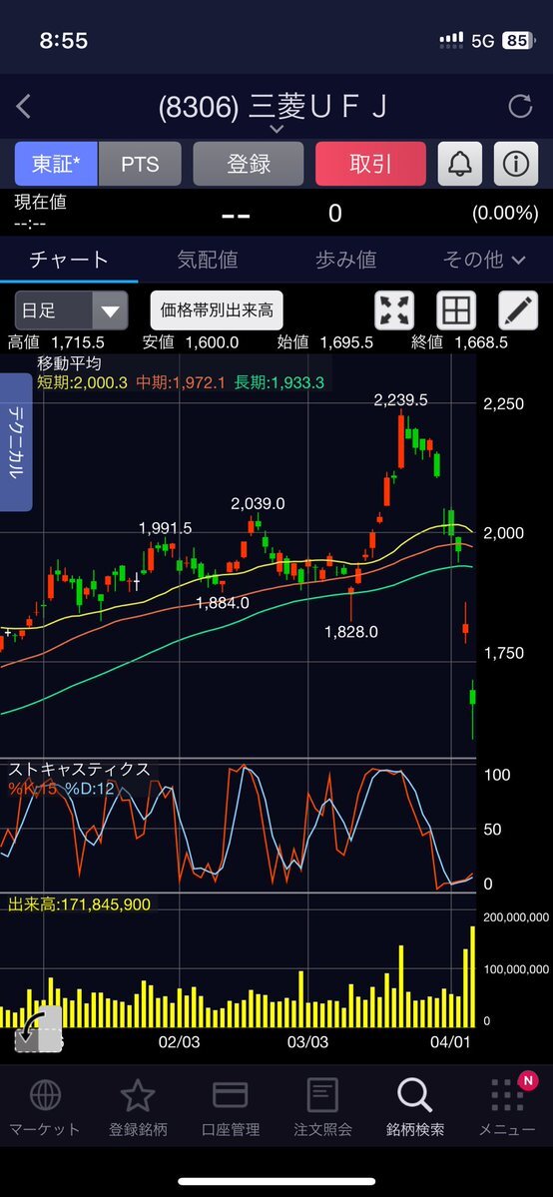Switch to the 歩み値 tab

[346, 260]
